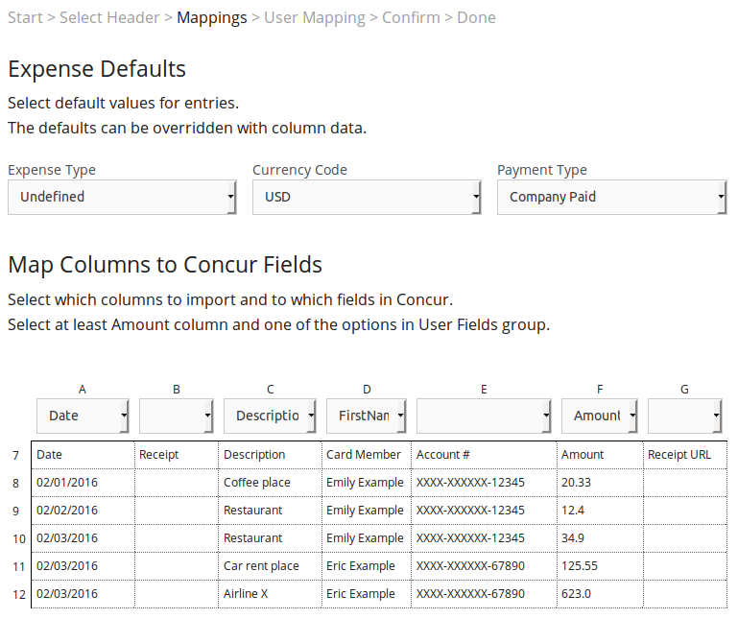Click Restaurant in row 9

pyautogui.click(x=270, y=511)
